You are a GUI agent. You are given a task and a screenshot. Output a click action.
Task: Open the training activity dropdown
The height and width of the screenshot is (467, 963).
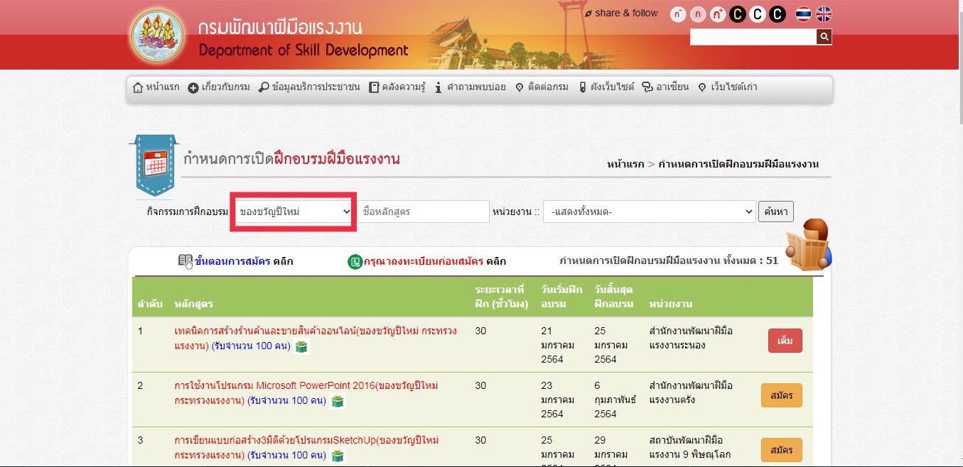coord(295,211)
